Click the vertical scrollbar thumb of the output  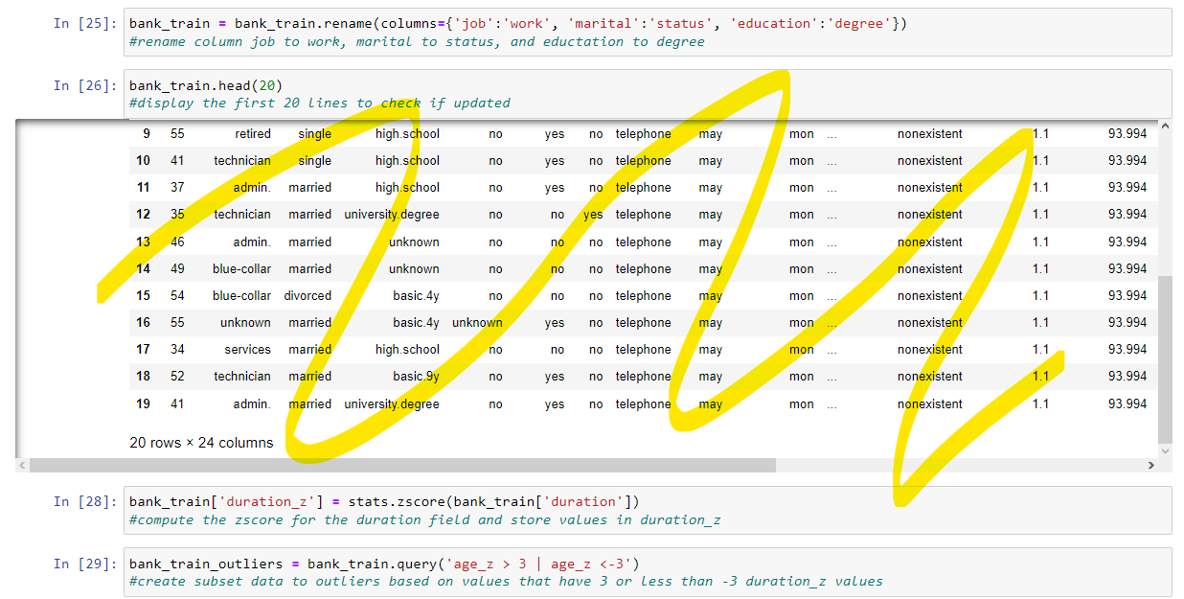pyautogui.click(x=1165, y=359)
